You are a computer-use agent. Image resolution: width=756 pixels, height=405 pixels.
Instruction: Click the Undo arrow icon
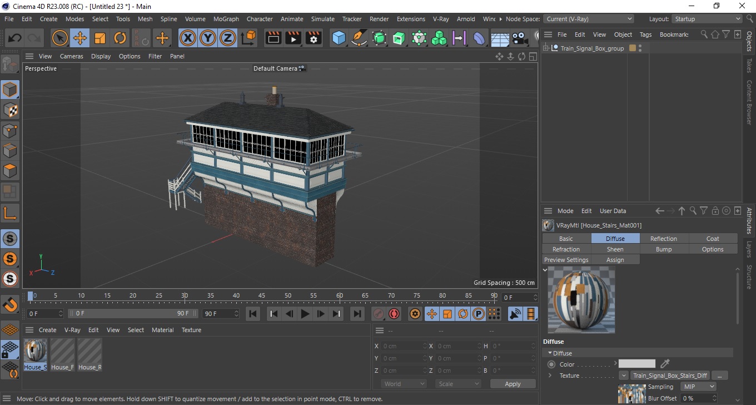click(15, 38)
